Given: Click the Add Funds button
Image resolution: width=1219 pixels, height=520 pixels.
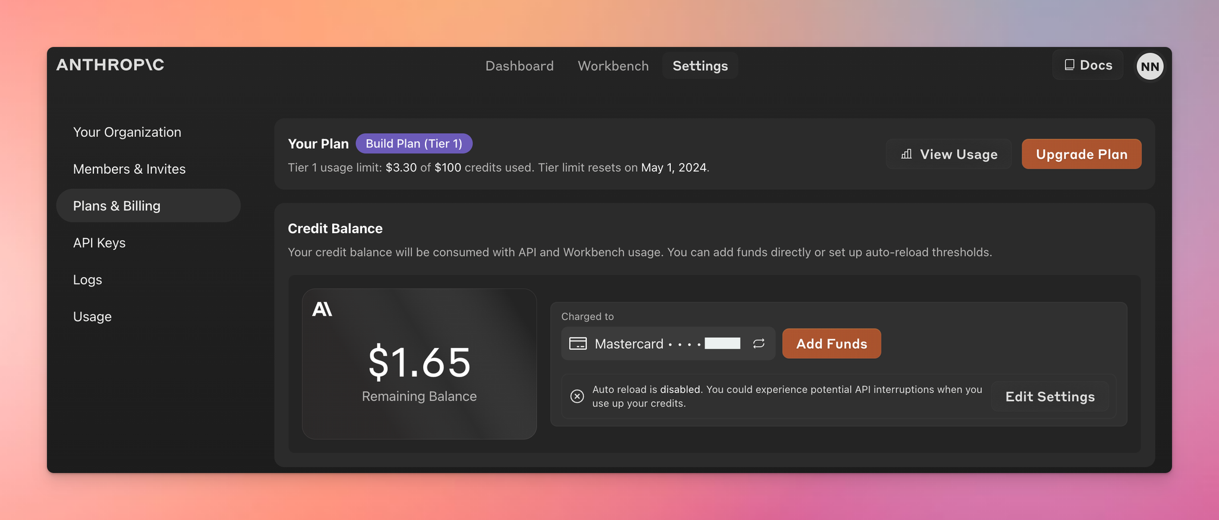Looking at the screenshot, I should coord(832,343).
